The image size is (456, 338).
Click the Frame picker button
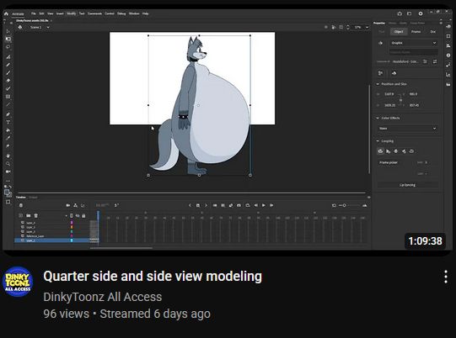[389, 162]
